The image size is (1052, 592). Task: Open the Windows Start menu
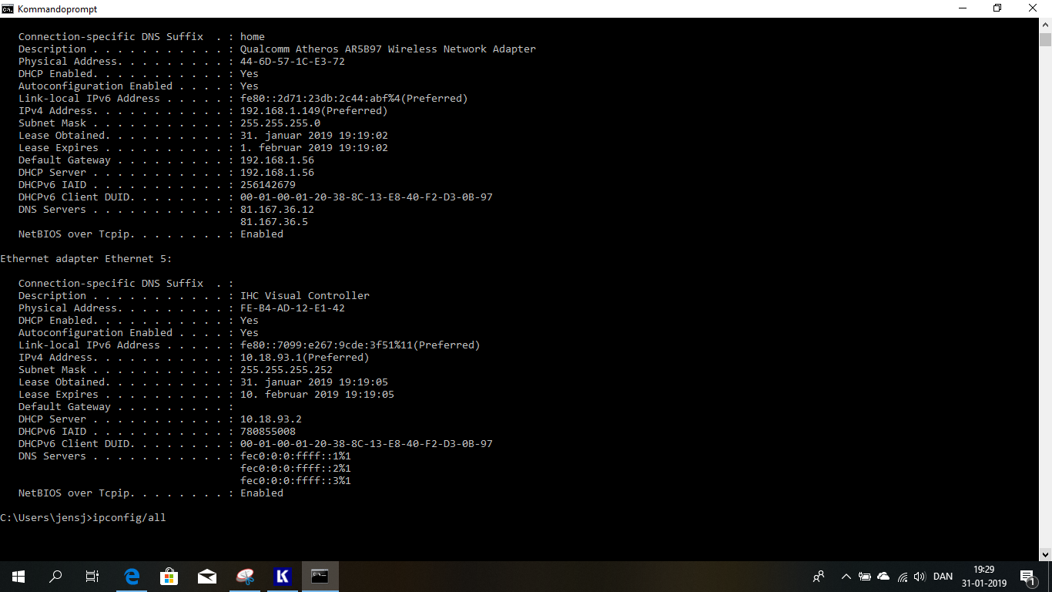pos(18,577)
